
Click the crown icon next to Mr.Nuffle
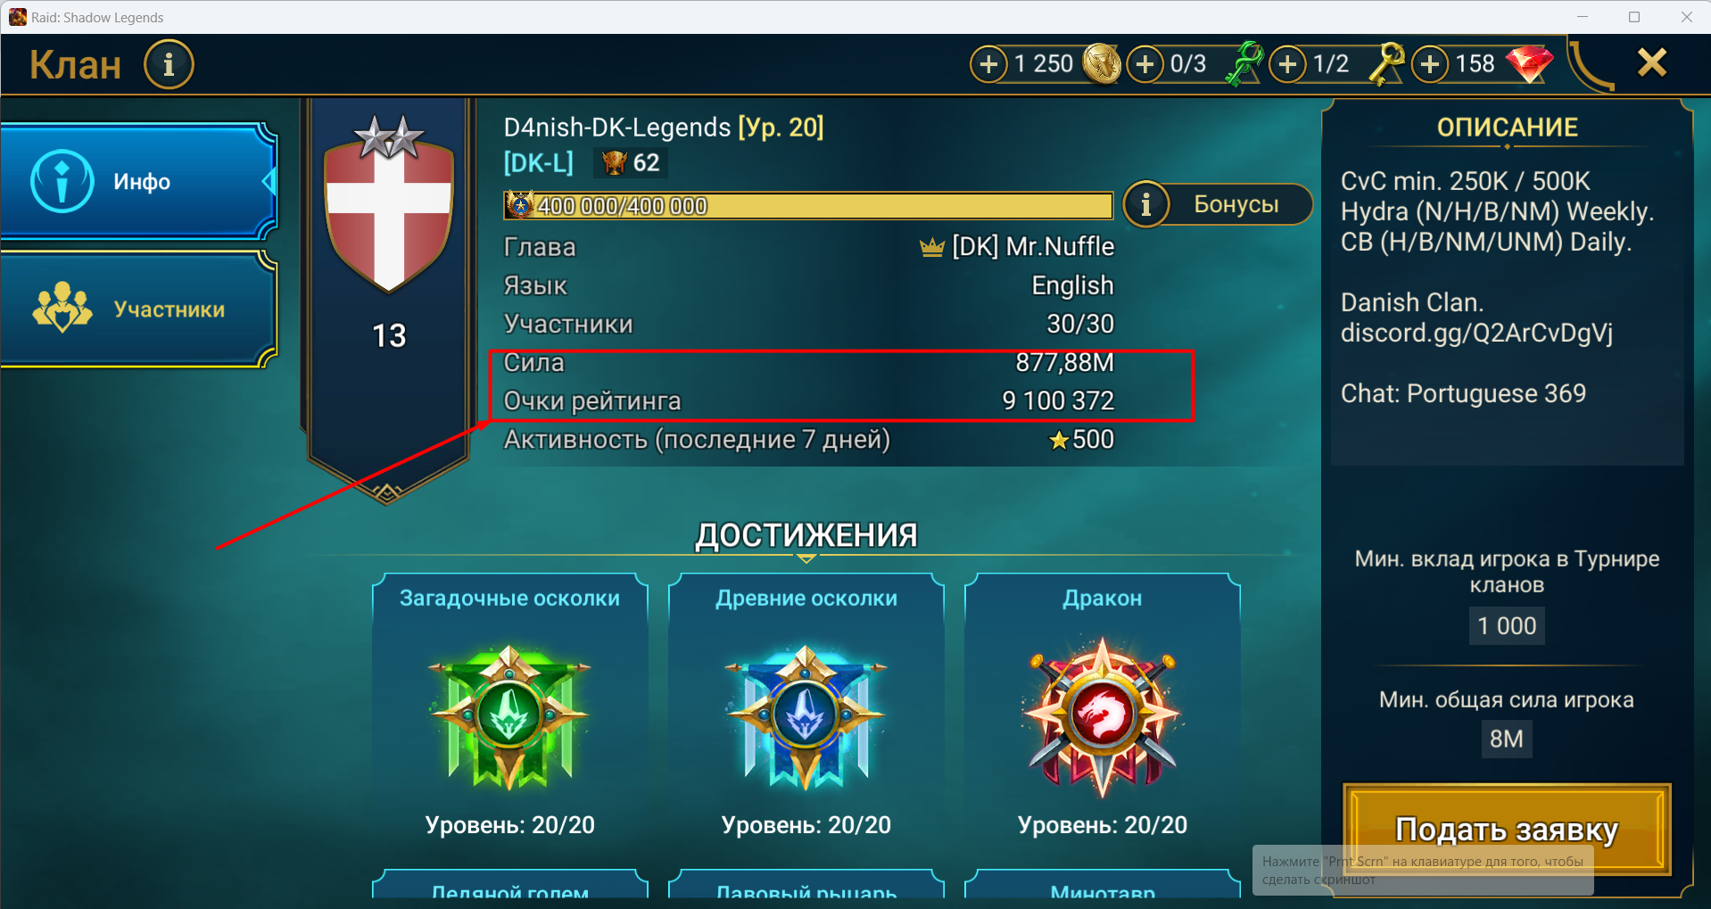pos(932,247)
